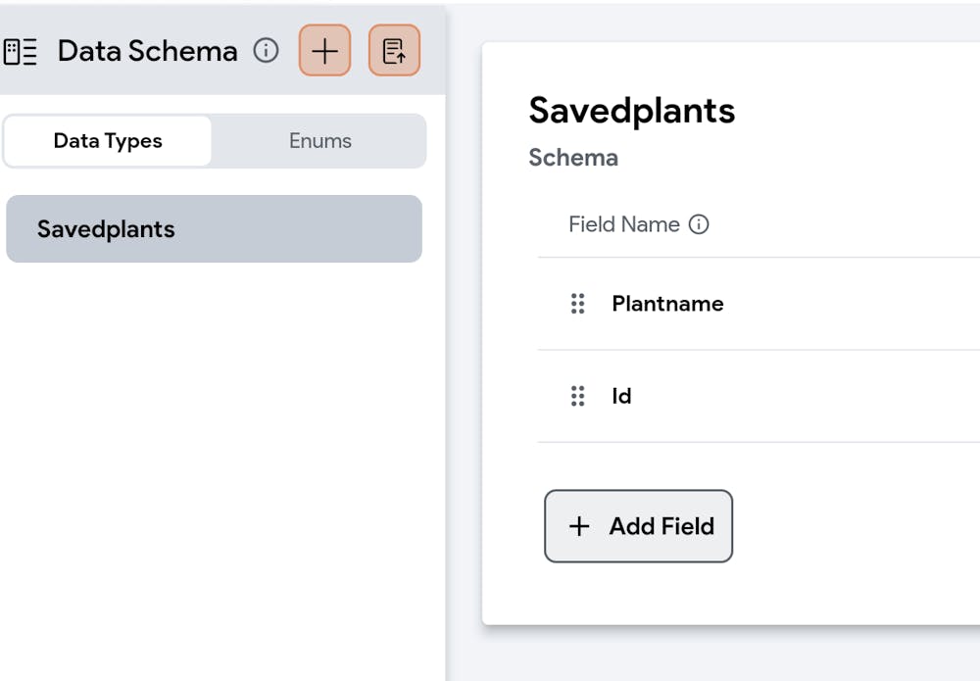Switch to the Data Types tab
Screen dimensions: 980x681
[x=108, y=141]
